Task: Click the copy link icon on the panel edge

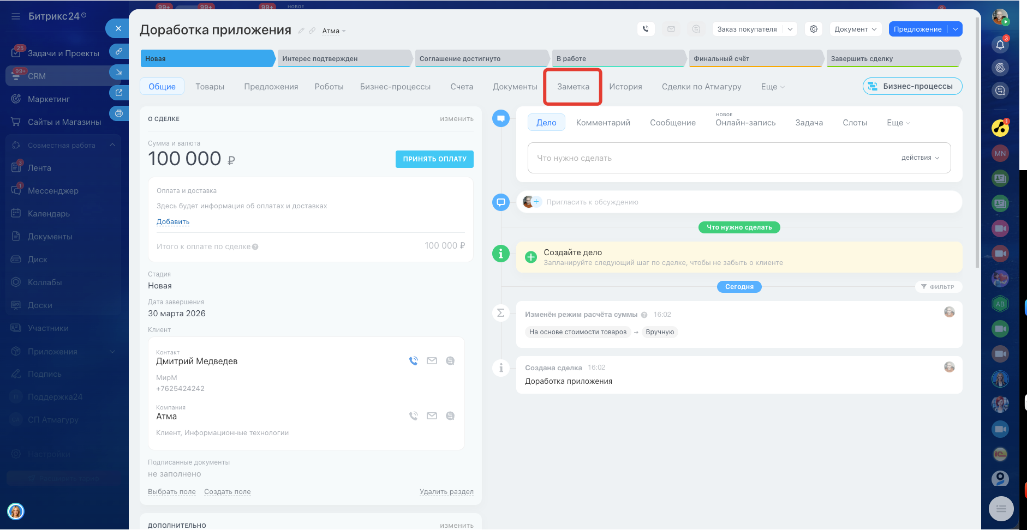Action: (119, 51)
